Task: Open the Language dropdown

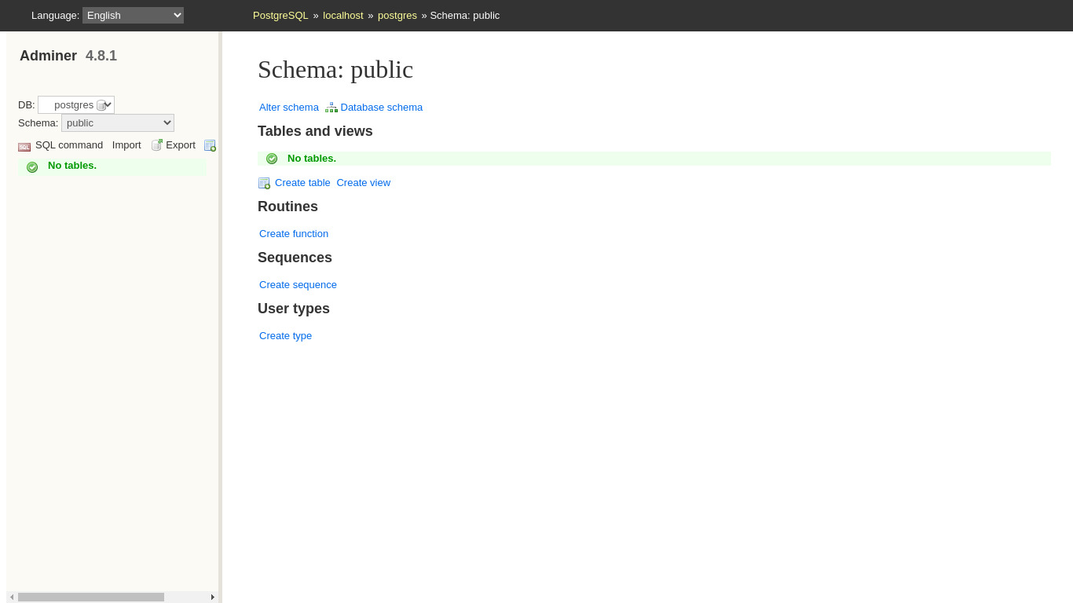Action: pos(133,15)
